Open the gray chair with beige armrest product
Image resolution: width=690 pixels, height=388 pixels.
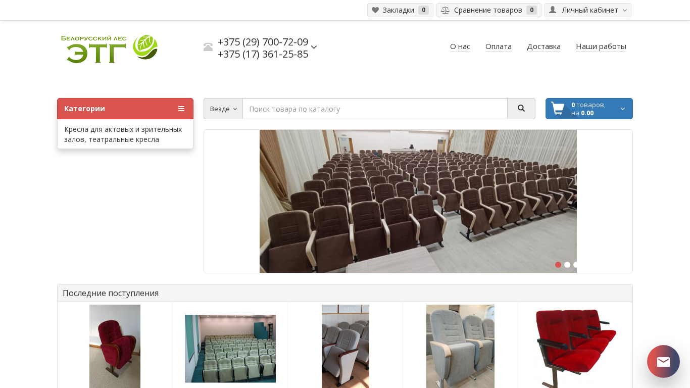460,346
